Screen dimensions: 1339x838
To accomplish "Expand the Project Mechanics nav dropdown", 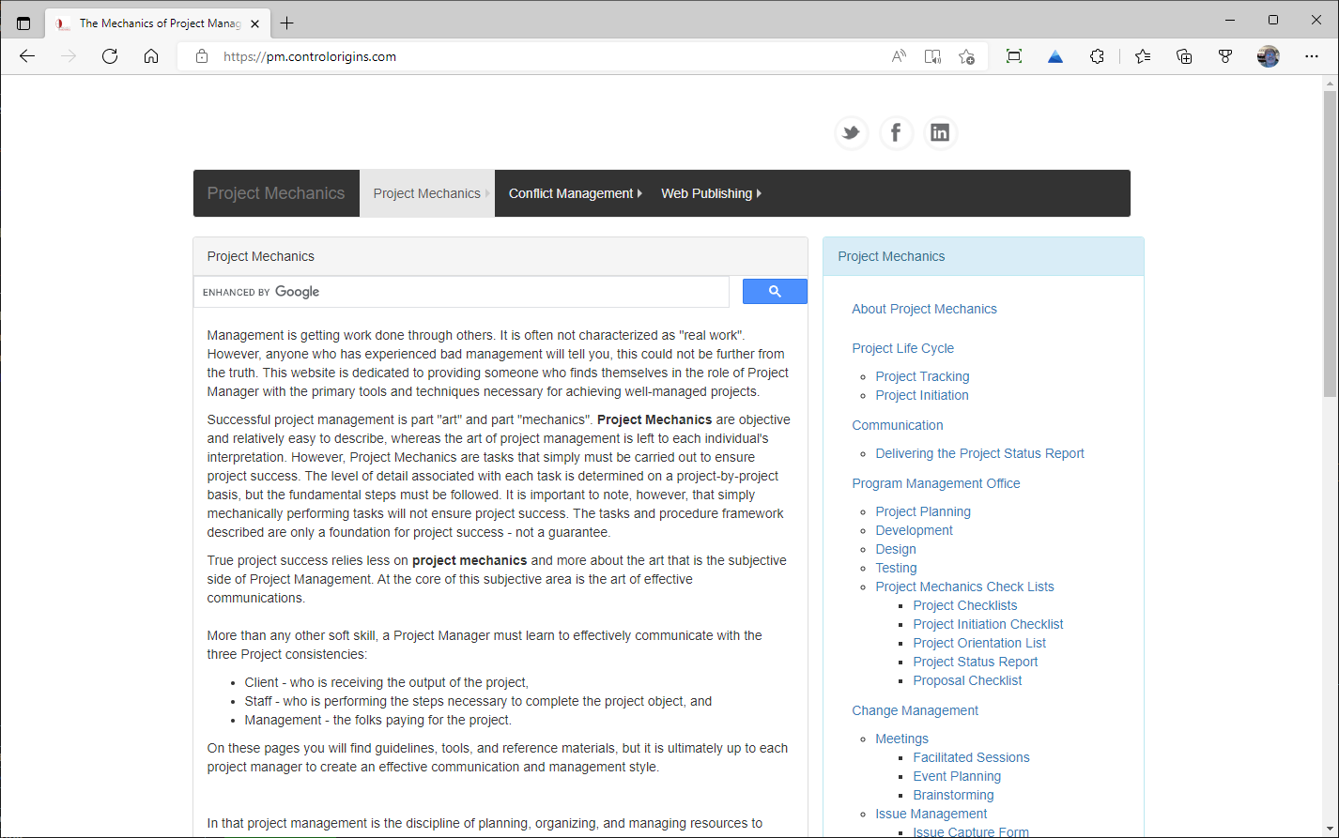I will (427, 193).
